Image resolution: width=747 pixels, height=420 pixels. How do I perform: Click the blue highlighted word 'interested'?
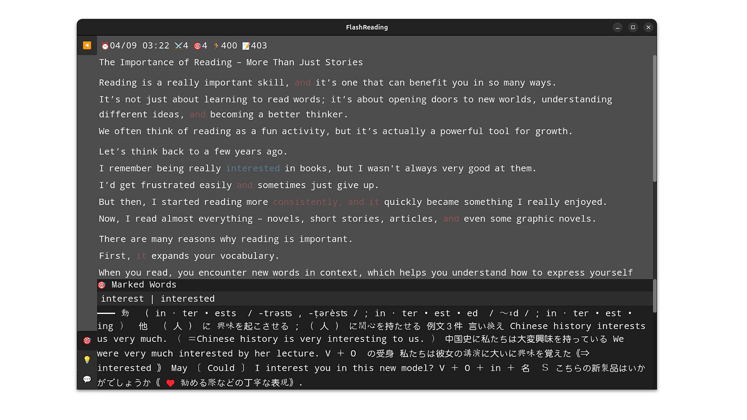click(253, 168)
